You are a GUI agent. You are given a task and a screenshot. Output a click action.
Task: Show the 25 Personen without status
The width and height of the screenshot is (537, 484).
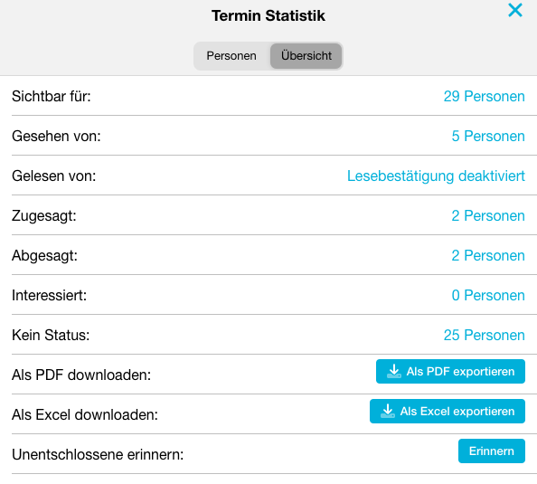tap(484, 335)
